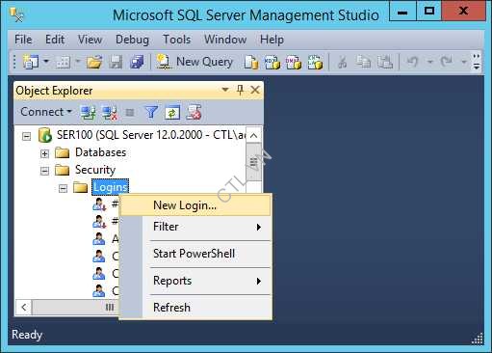Image resolution: width=492 pixels, height=353 pixels.
Task: Select the Logins folder
Action: click(x=111, y=187)
